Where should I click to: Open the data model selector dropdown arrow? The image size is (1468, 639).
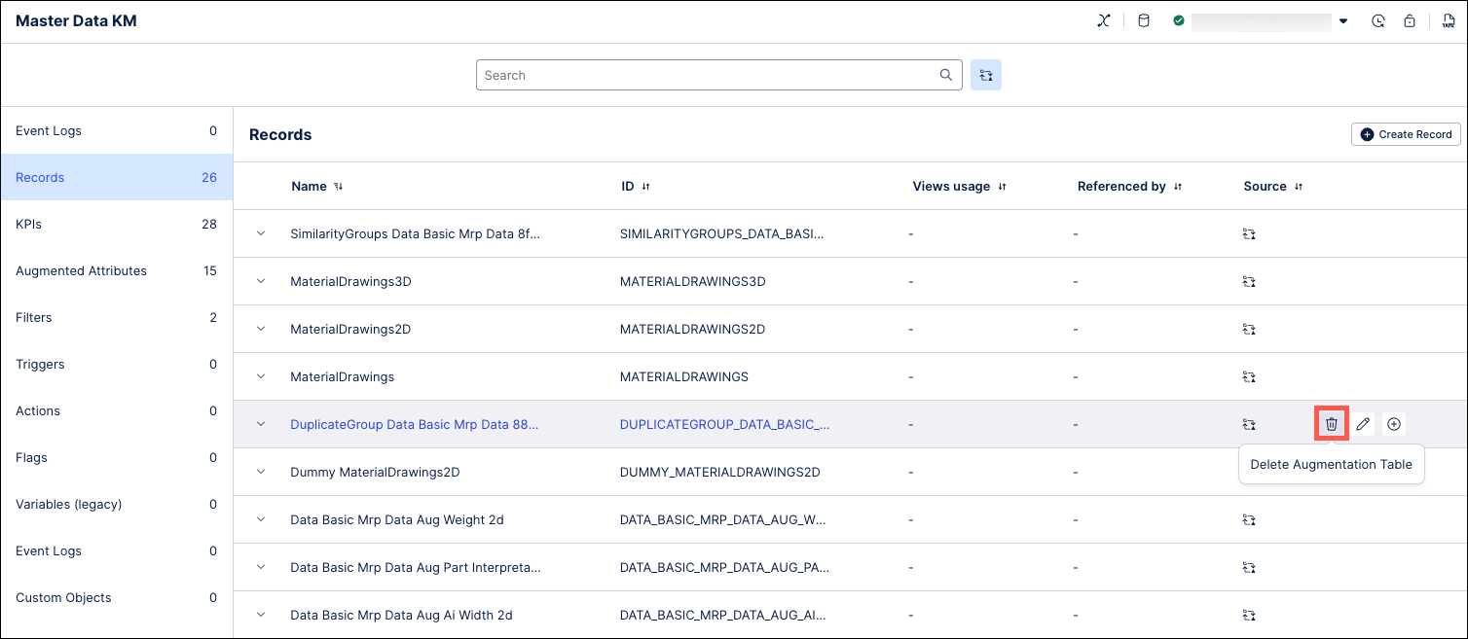point(1343,21)
